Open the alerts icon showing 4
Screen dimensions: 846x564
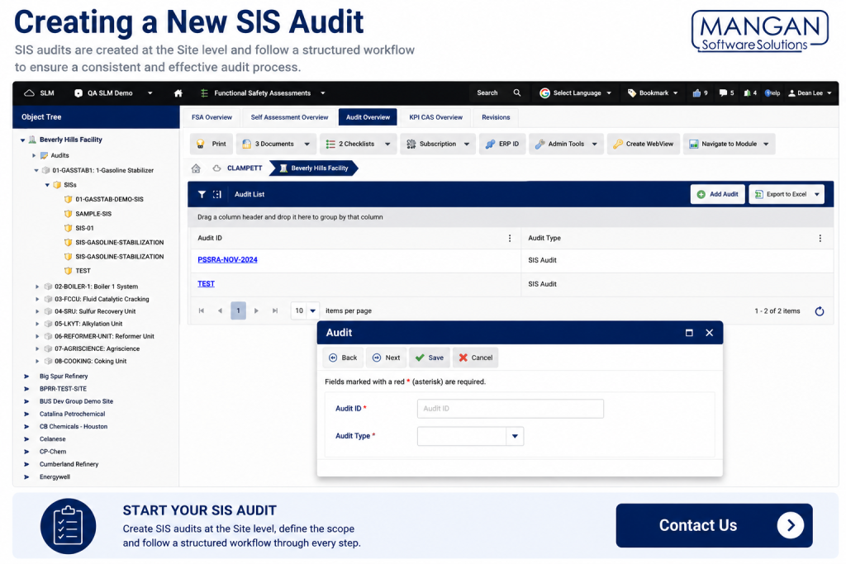pos(750,93)
